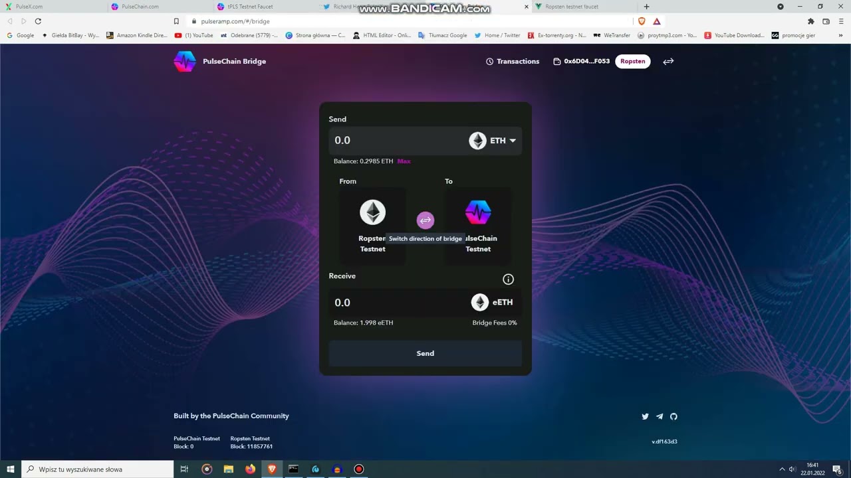Reload the current page
Image resolution: width=851 pixels, height=478 pixels.
coord(38,21)
